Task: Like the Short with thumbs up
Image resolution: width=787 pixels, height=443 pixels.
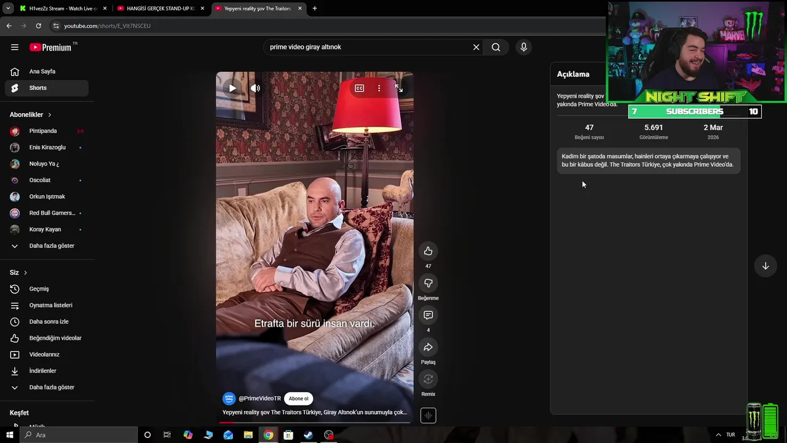Action: [429, 251]
